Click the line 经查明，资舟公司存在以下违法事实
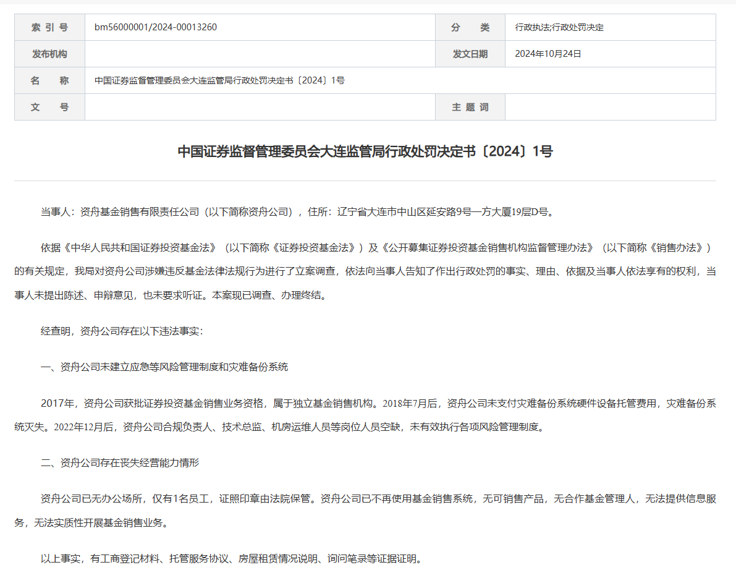Screen dimensions: 736x578 click(122, 331)
